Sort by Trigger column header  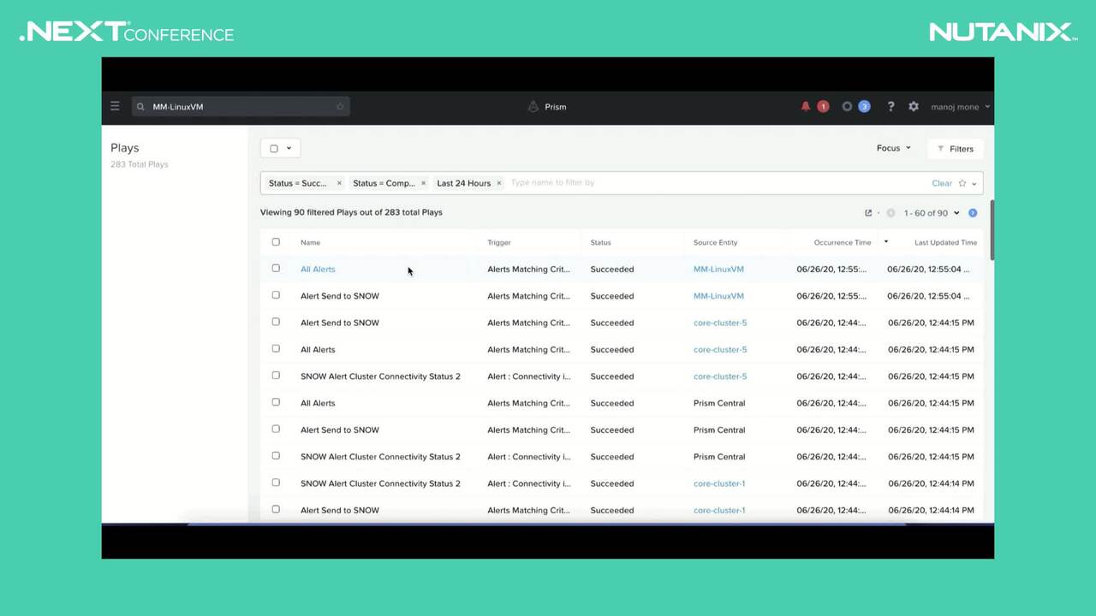499,243
